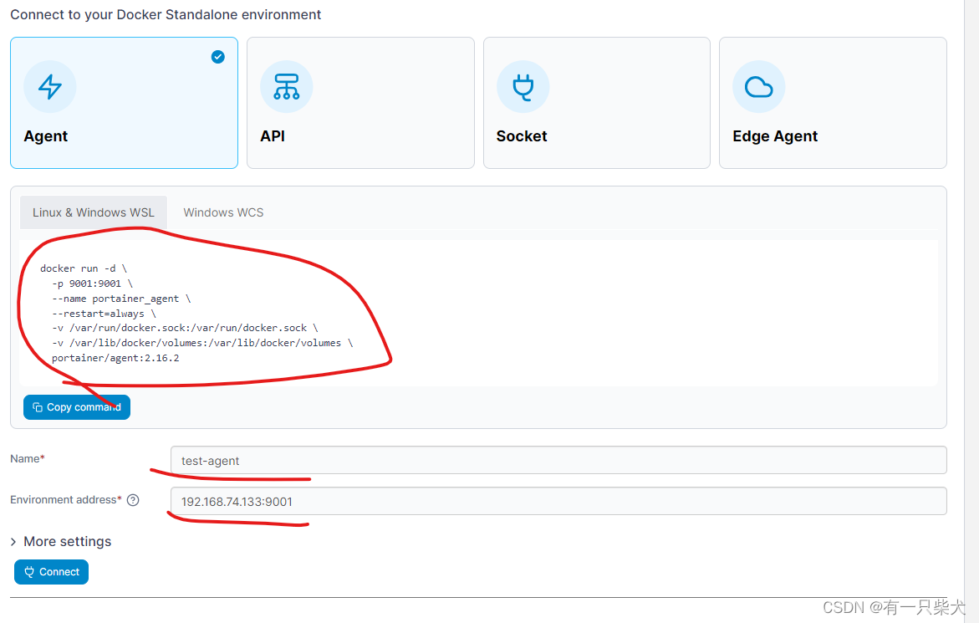Copy the docker run command
Viewport: 979px width, 623px height.
pos(77,407)
